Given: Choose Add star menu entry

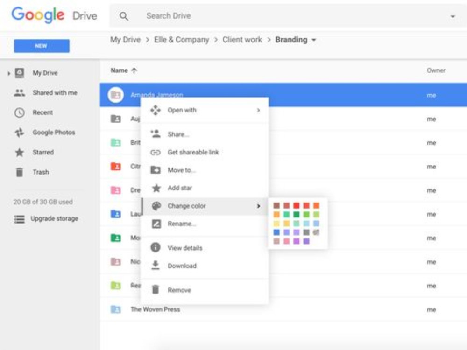Looking at the screenshot, I should (x=205, y=188).
